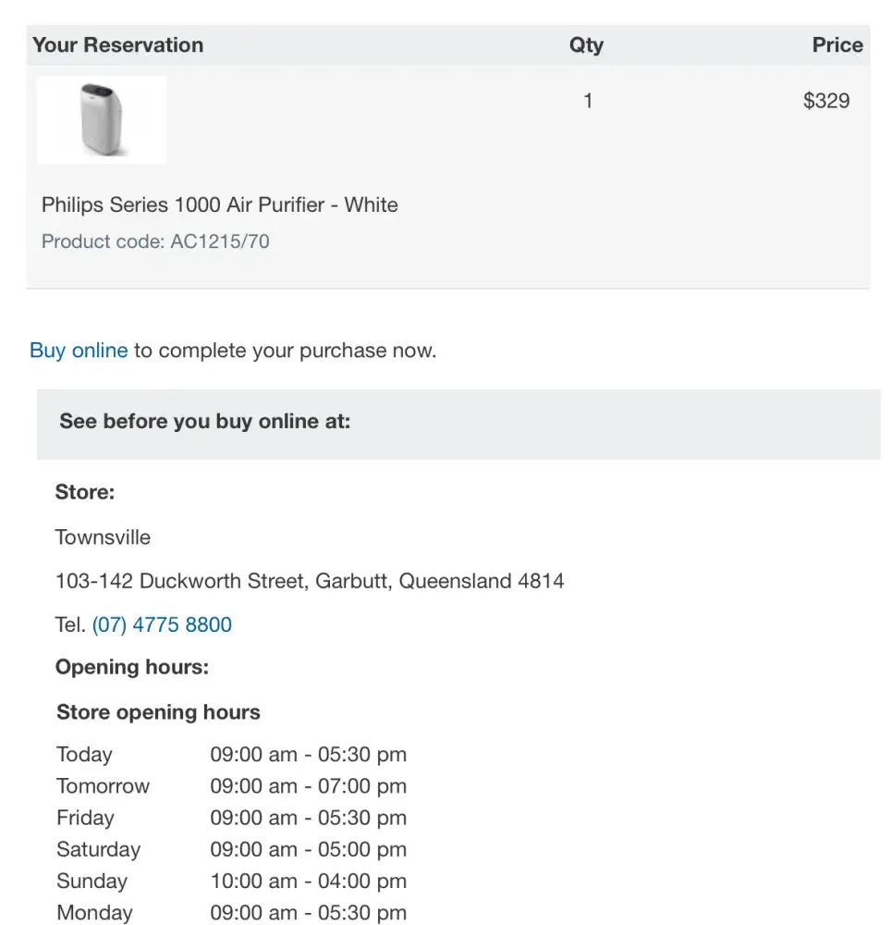Click the Store opening hours heading
Viewport: 892px width, 925px height.
tap(158, 712)
